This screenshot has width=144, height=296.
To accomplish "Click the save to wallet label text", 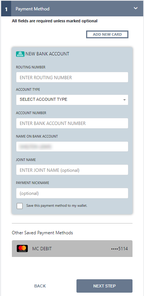I will click(57, 206).
